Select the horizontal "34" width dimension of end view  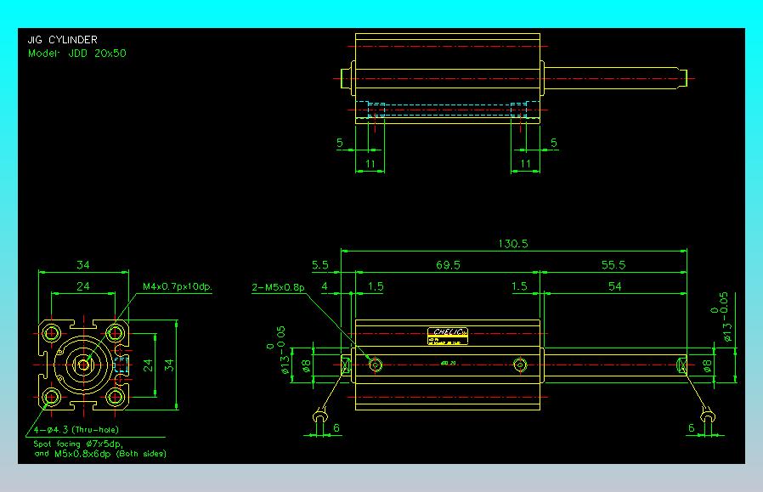click(83, 265)
